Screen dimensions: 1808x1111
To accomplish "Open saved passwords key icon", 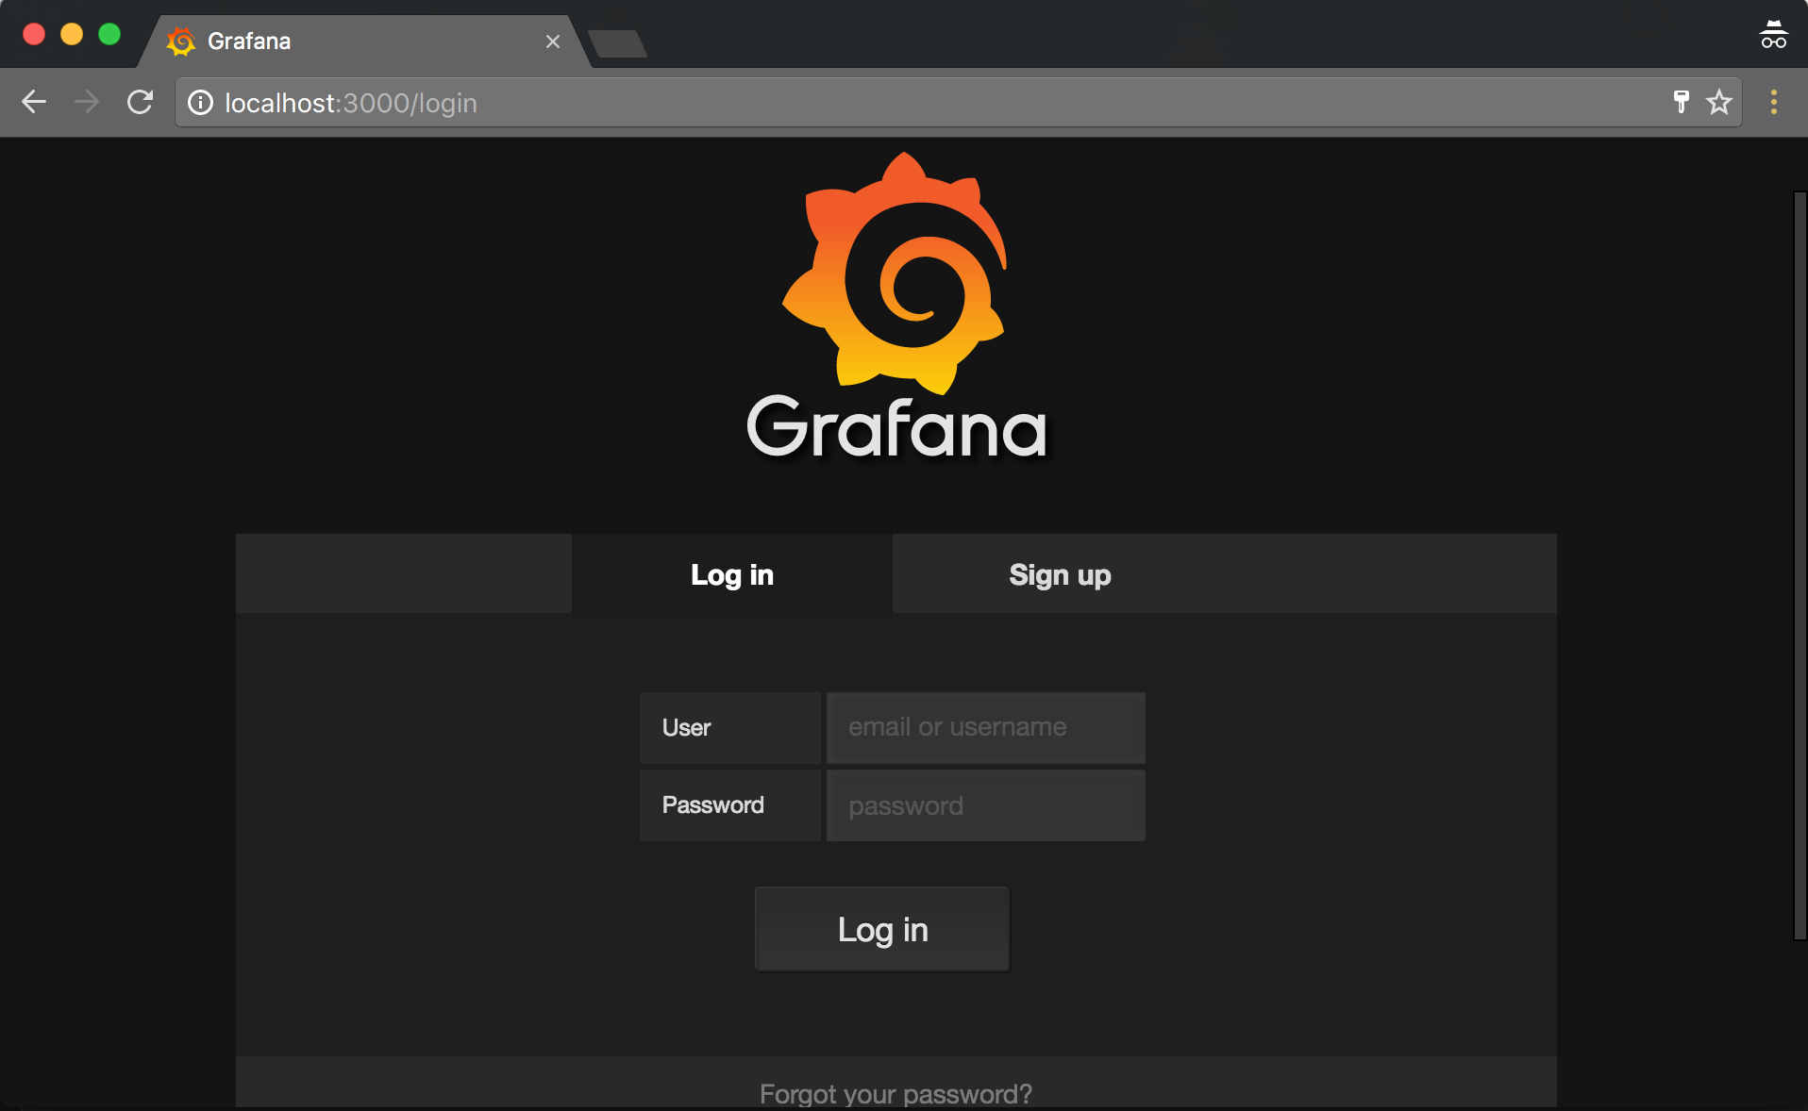I will 1681,102.
